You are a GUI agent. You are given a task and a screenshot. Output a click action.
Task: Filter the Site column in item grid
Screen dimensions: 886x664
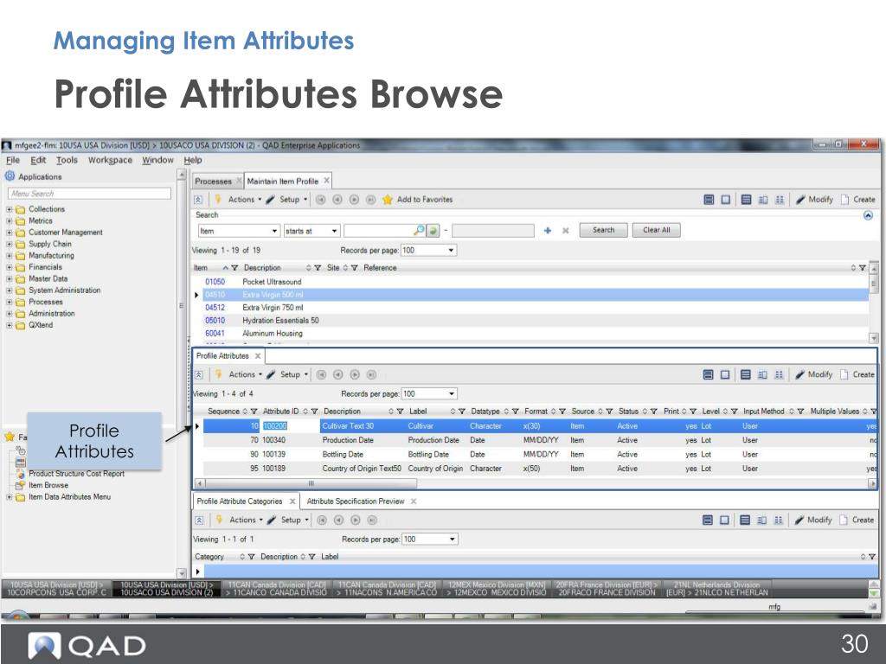(354, 268)
